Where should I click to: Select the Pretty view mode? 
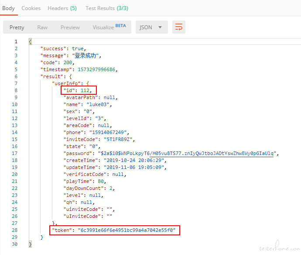pyautogui.click(x=17, y=27)
